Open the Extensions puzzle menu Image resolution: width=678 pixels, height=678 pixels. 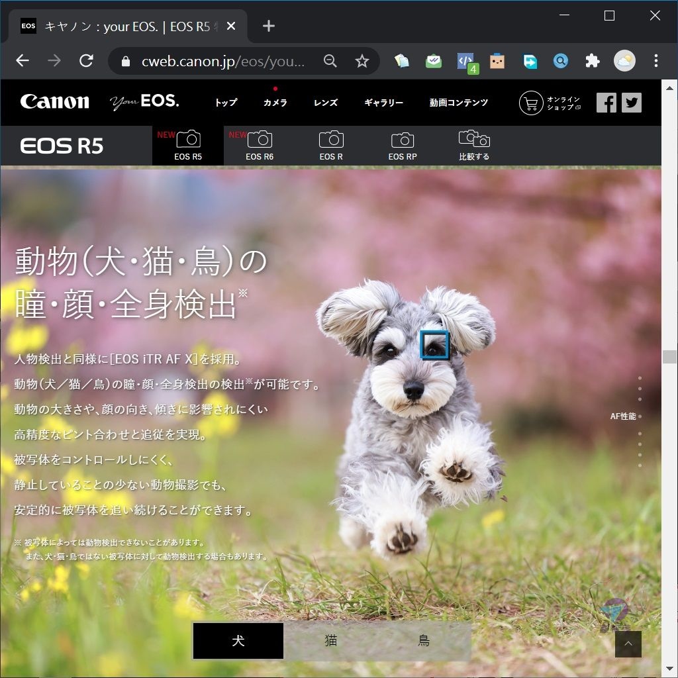pos(593,61)
